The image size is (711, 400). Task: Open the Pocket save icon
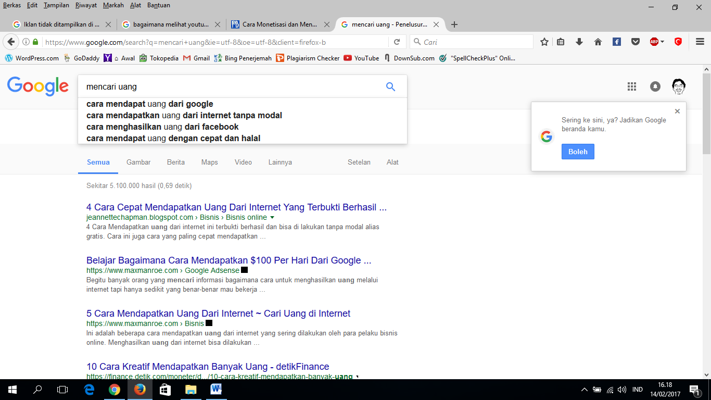pos(636,42)
